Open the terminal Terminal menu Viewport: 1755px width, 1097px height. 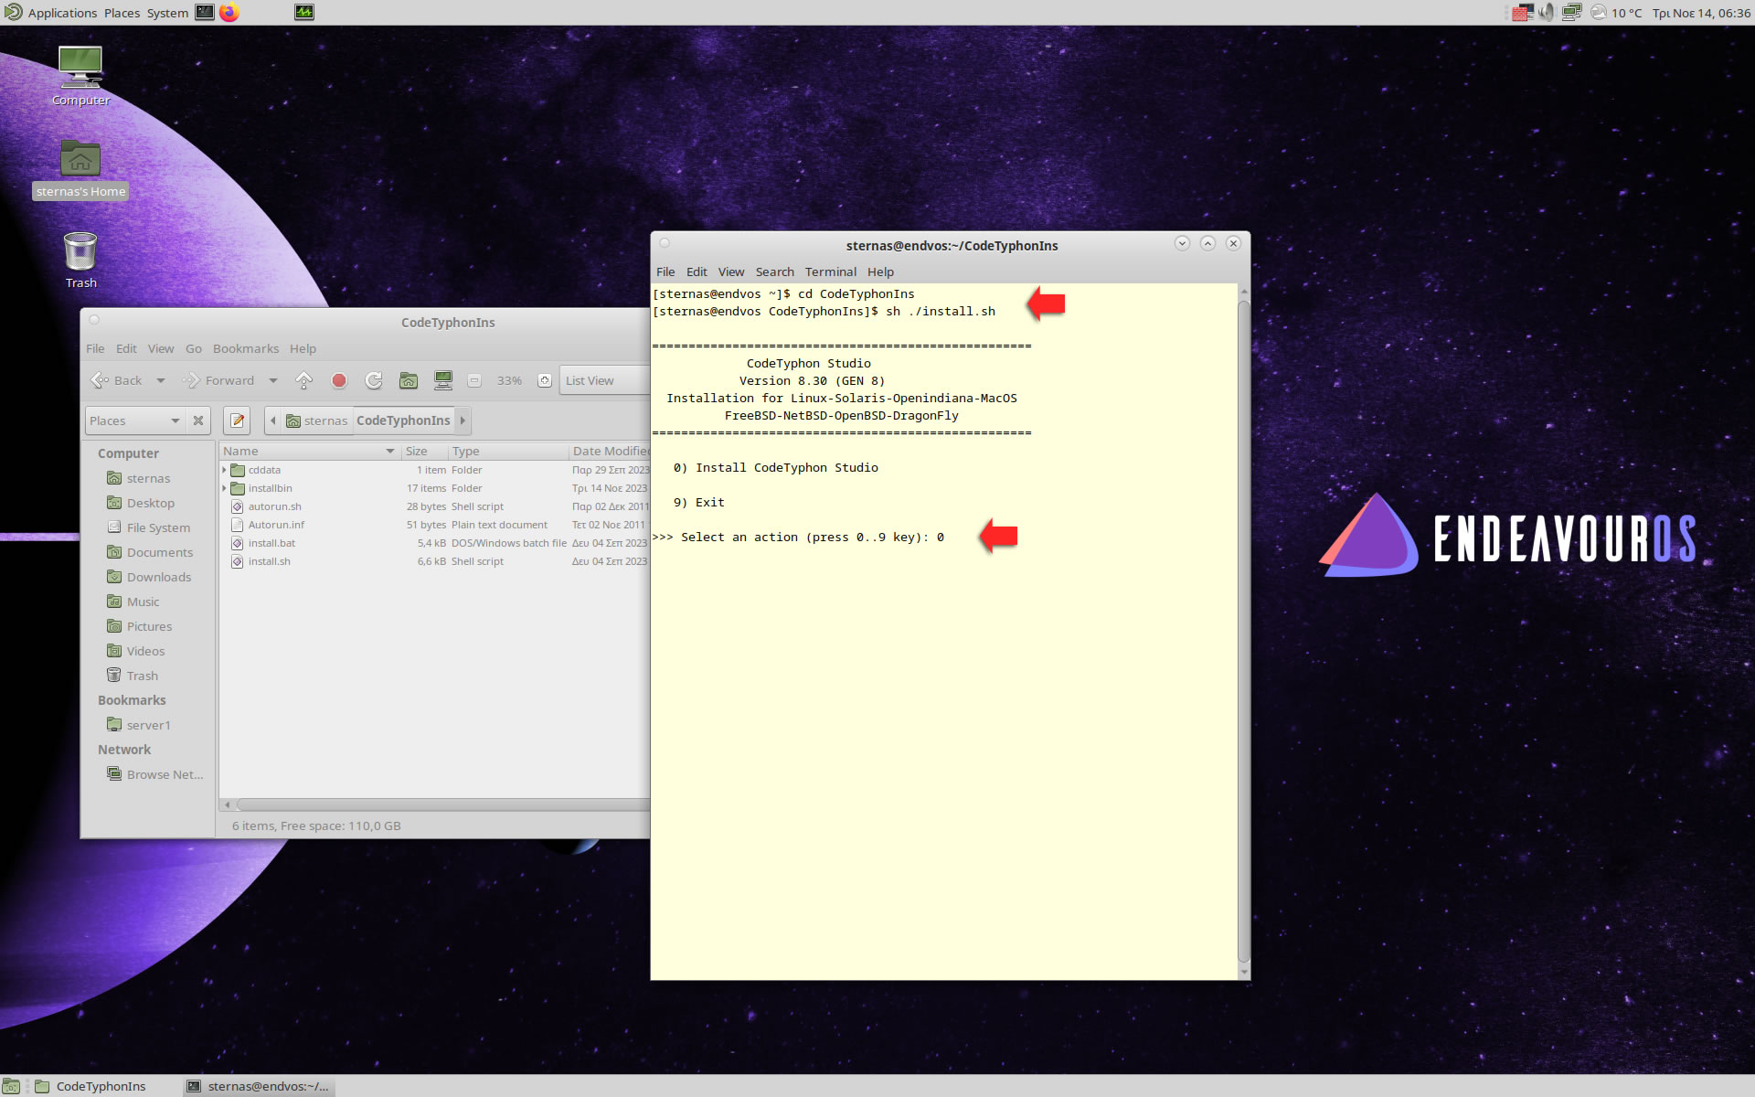(830, 272)
